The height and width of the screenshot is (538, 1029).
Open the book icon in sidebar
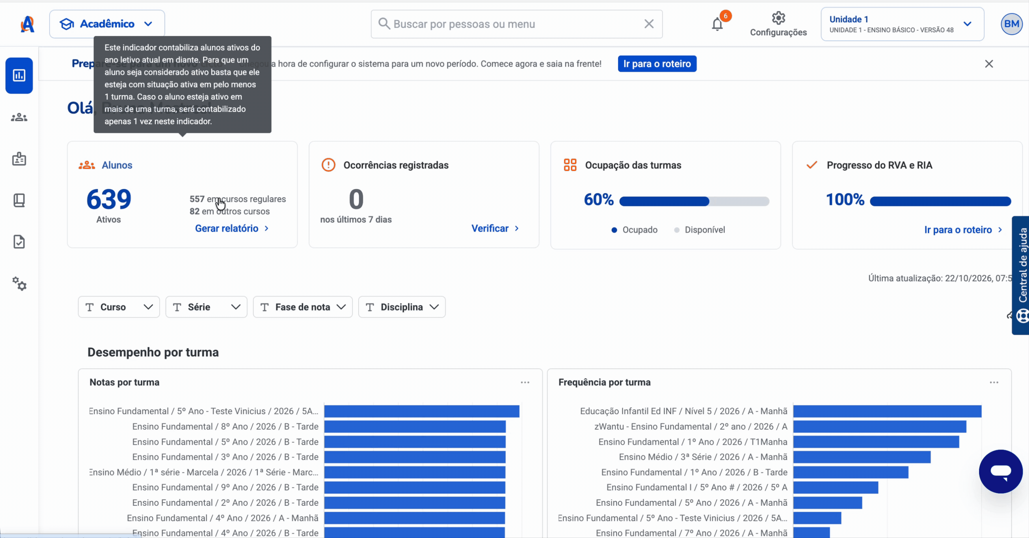[19, 200]
